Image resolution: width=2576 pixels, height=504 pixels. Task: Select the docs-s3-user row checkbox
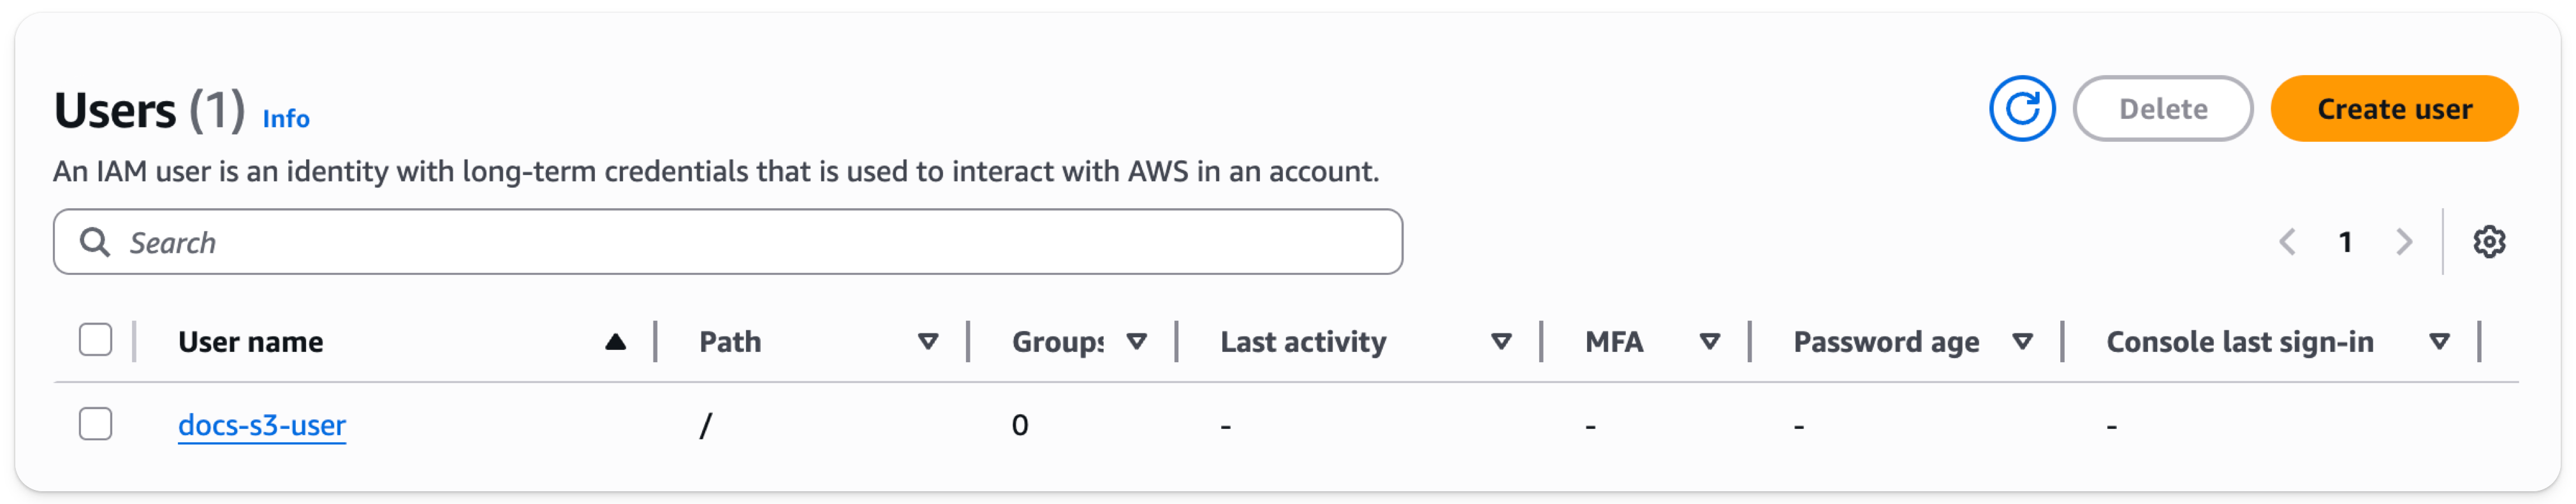(95, 424)
